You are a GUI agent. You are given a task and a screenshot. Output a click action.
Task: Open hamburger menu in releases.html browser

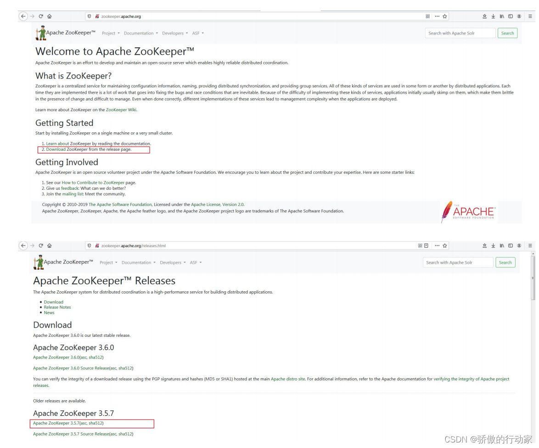pos(530,246)
